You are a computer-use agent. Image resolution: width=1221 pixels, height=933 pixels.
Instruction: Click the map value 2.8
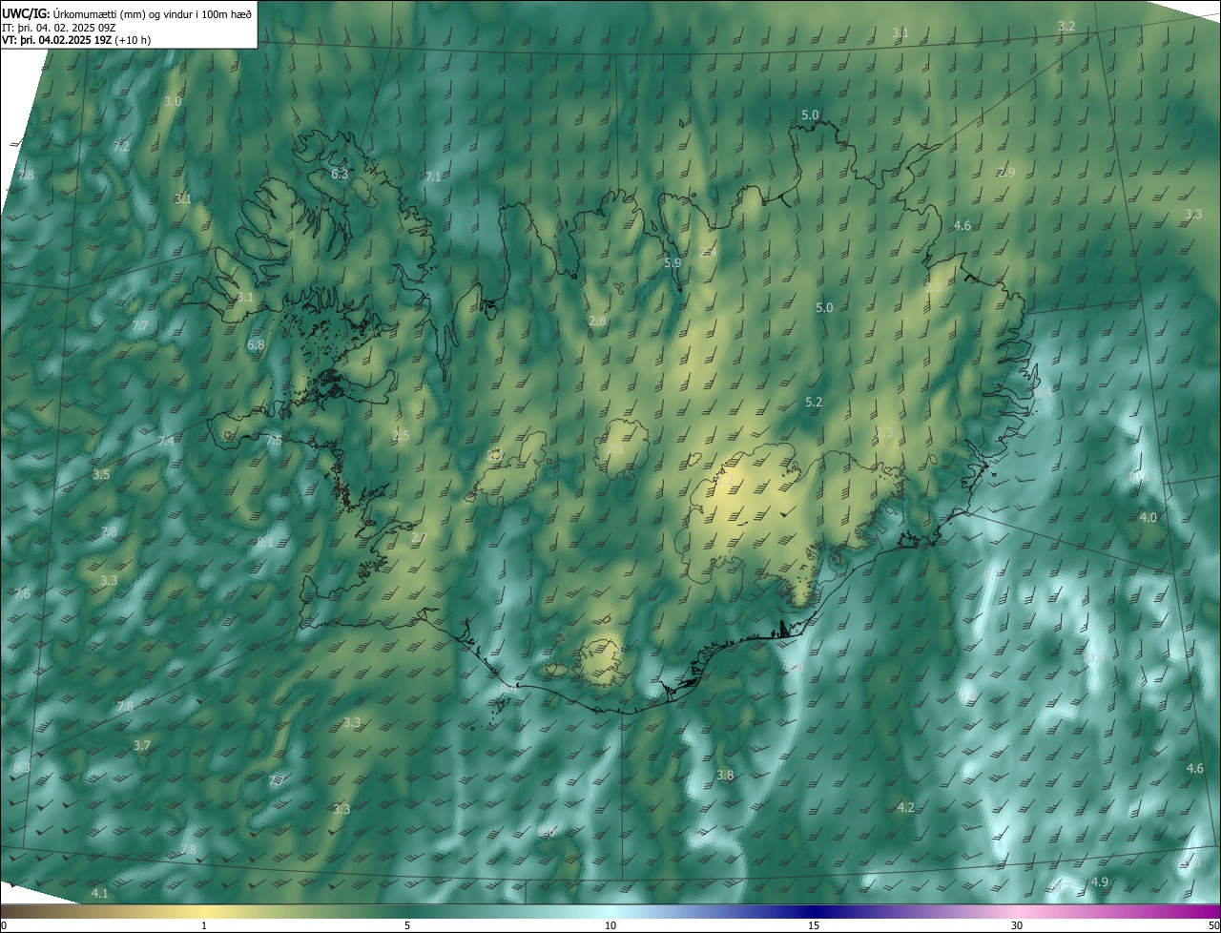[597, 321]
